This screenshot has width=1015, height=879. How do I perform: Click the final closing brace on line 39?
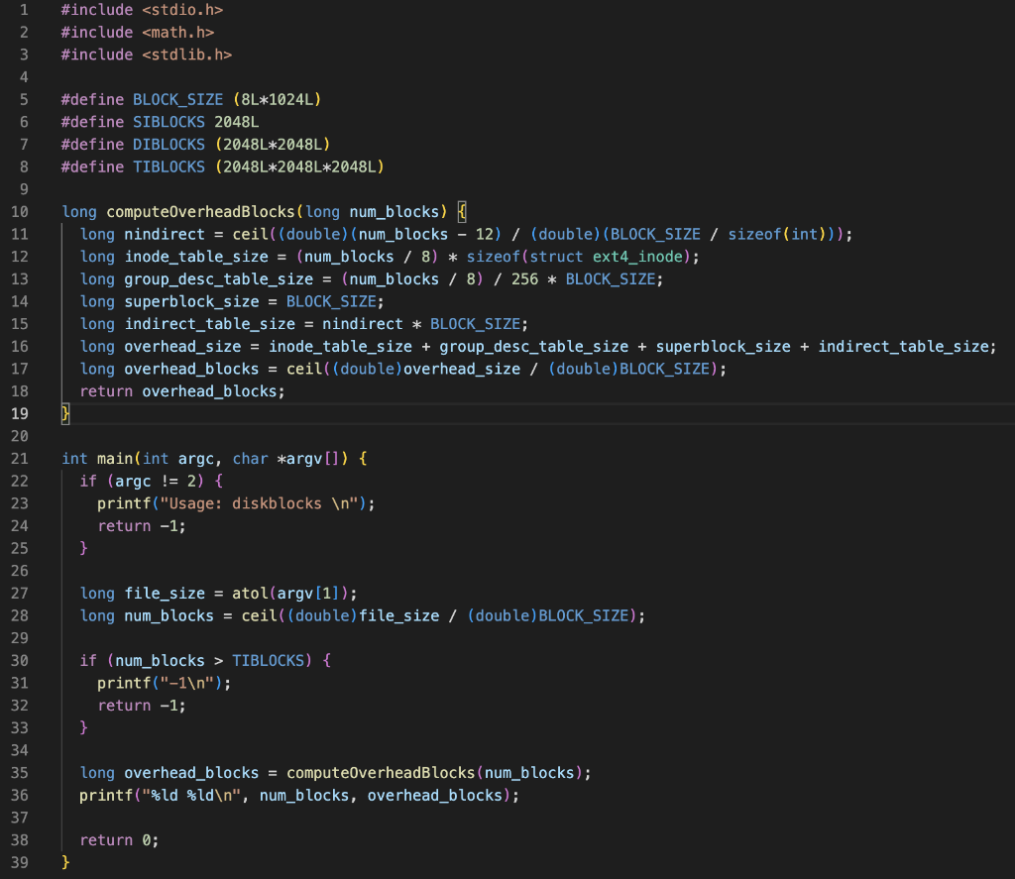pos(64,863)
